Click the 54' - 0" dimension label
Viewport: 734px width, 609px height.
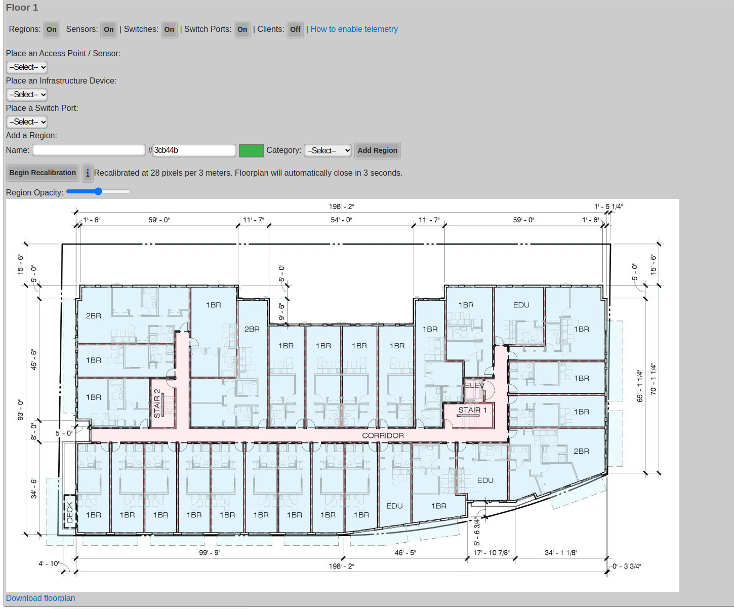[341, 220]
